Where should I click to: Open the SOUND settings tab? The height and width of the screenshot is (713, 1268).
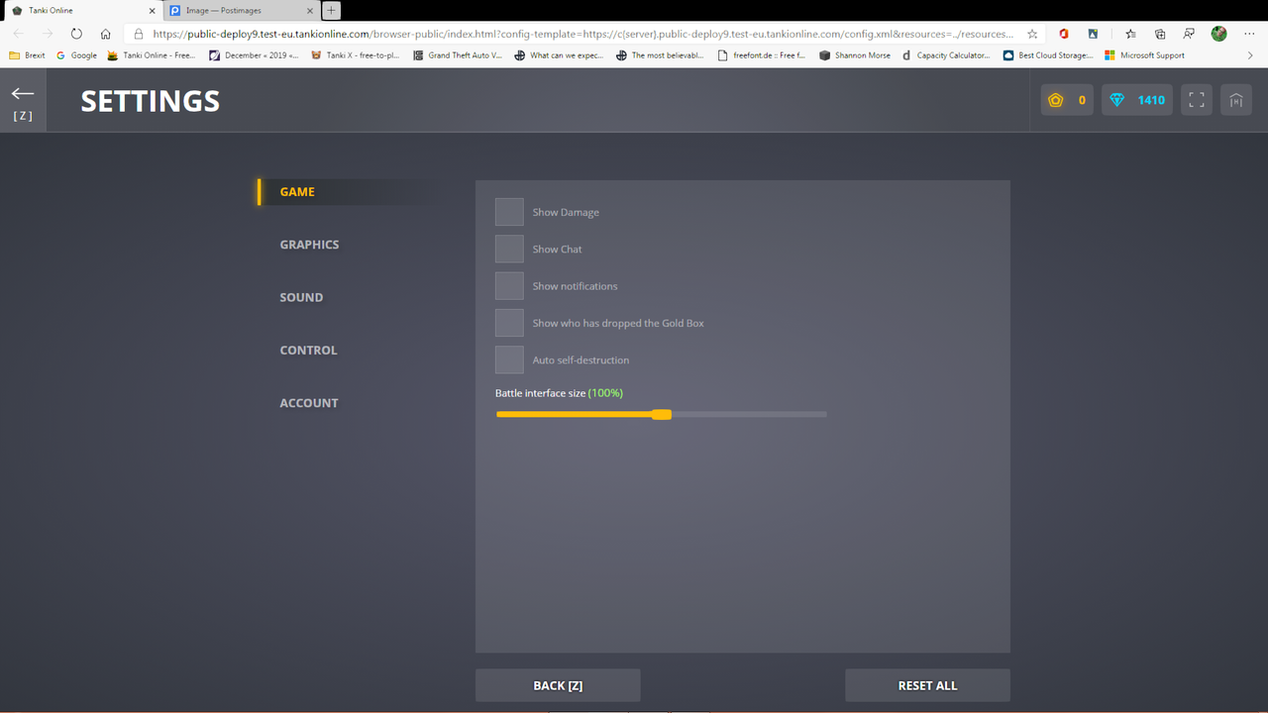tap(301, 297)
